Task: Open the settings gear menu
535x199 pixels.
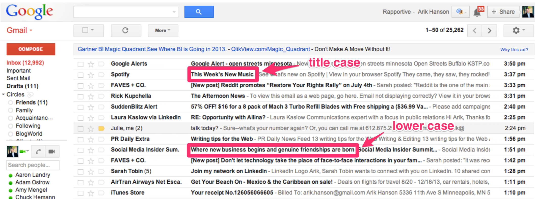Action: click(x=519, y=30)
